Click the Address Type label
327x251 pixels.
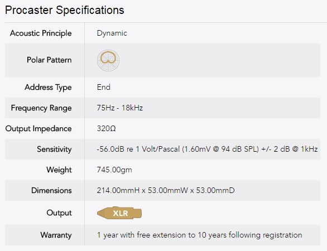point(48,87)
